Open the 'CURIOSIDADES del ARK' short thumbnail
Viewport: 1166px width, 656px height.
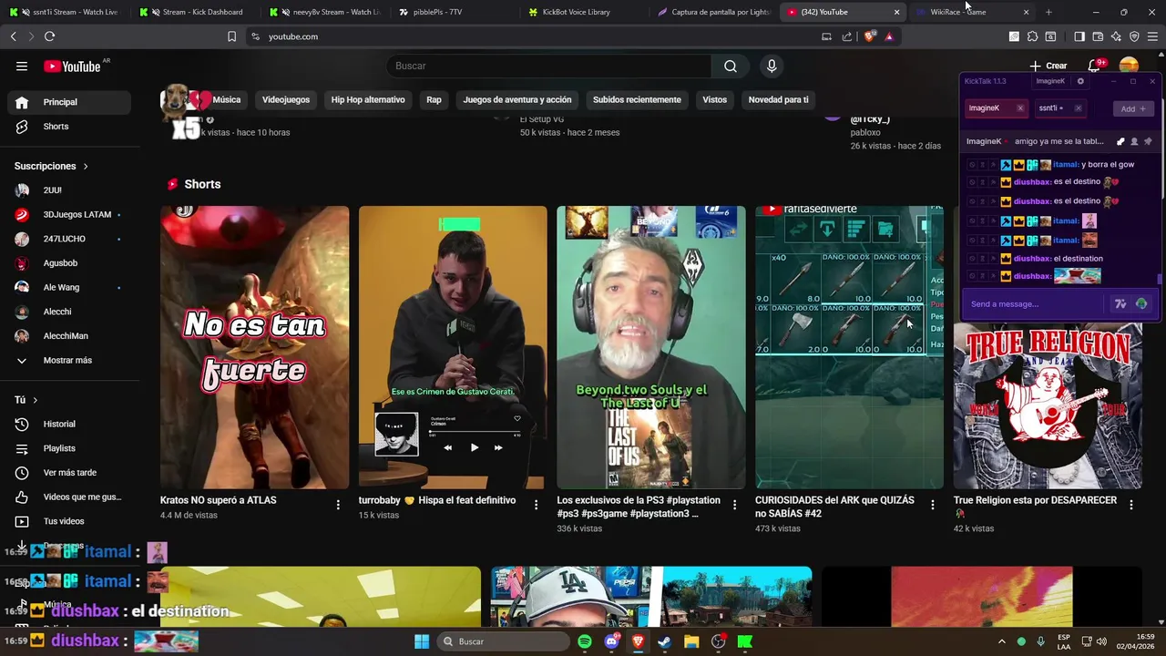point(849,347)
